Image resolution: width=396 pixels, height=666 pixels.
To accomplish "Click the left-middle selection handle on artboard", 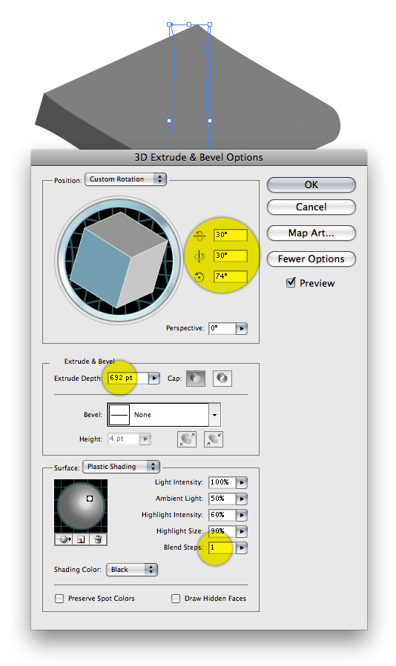I will click(169, 121).
